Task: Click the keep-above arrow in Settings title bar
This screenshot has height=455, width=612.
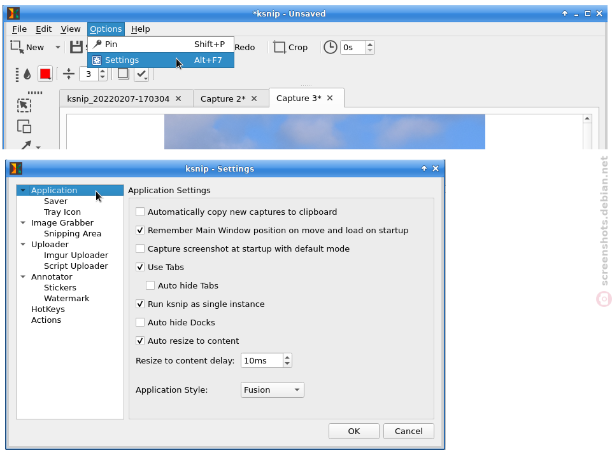Action: tap(424, 168)
